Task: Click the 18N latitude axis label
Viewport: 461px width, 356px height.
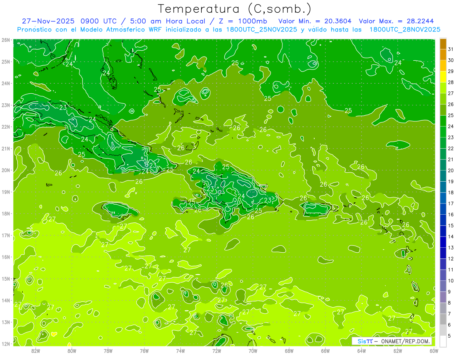Action: pos(5,214)
